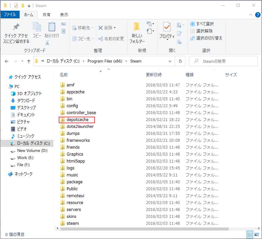Switch to the Share (共有) ribbon tab
Image resolution: width=262 pixels, height=239 pixels.
(x=46, y=15)
